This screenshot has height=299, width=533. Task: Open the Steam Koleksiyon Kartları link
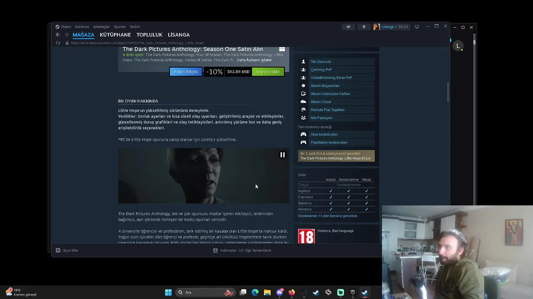point(330,94)
